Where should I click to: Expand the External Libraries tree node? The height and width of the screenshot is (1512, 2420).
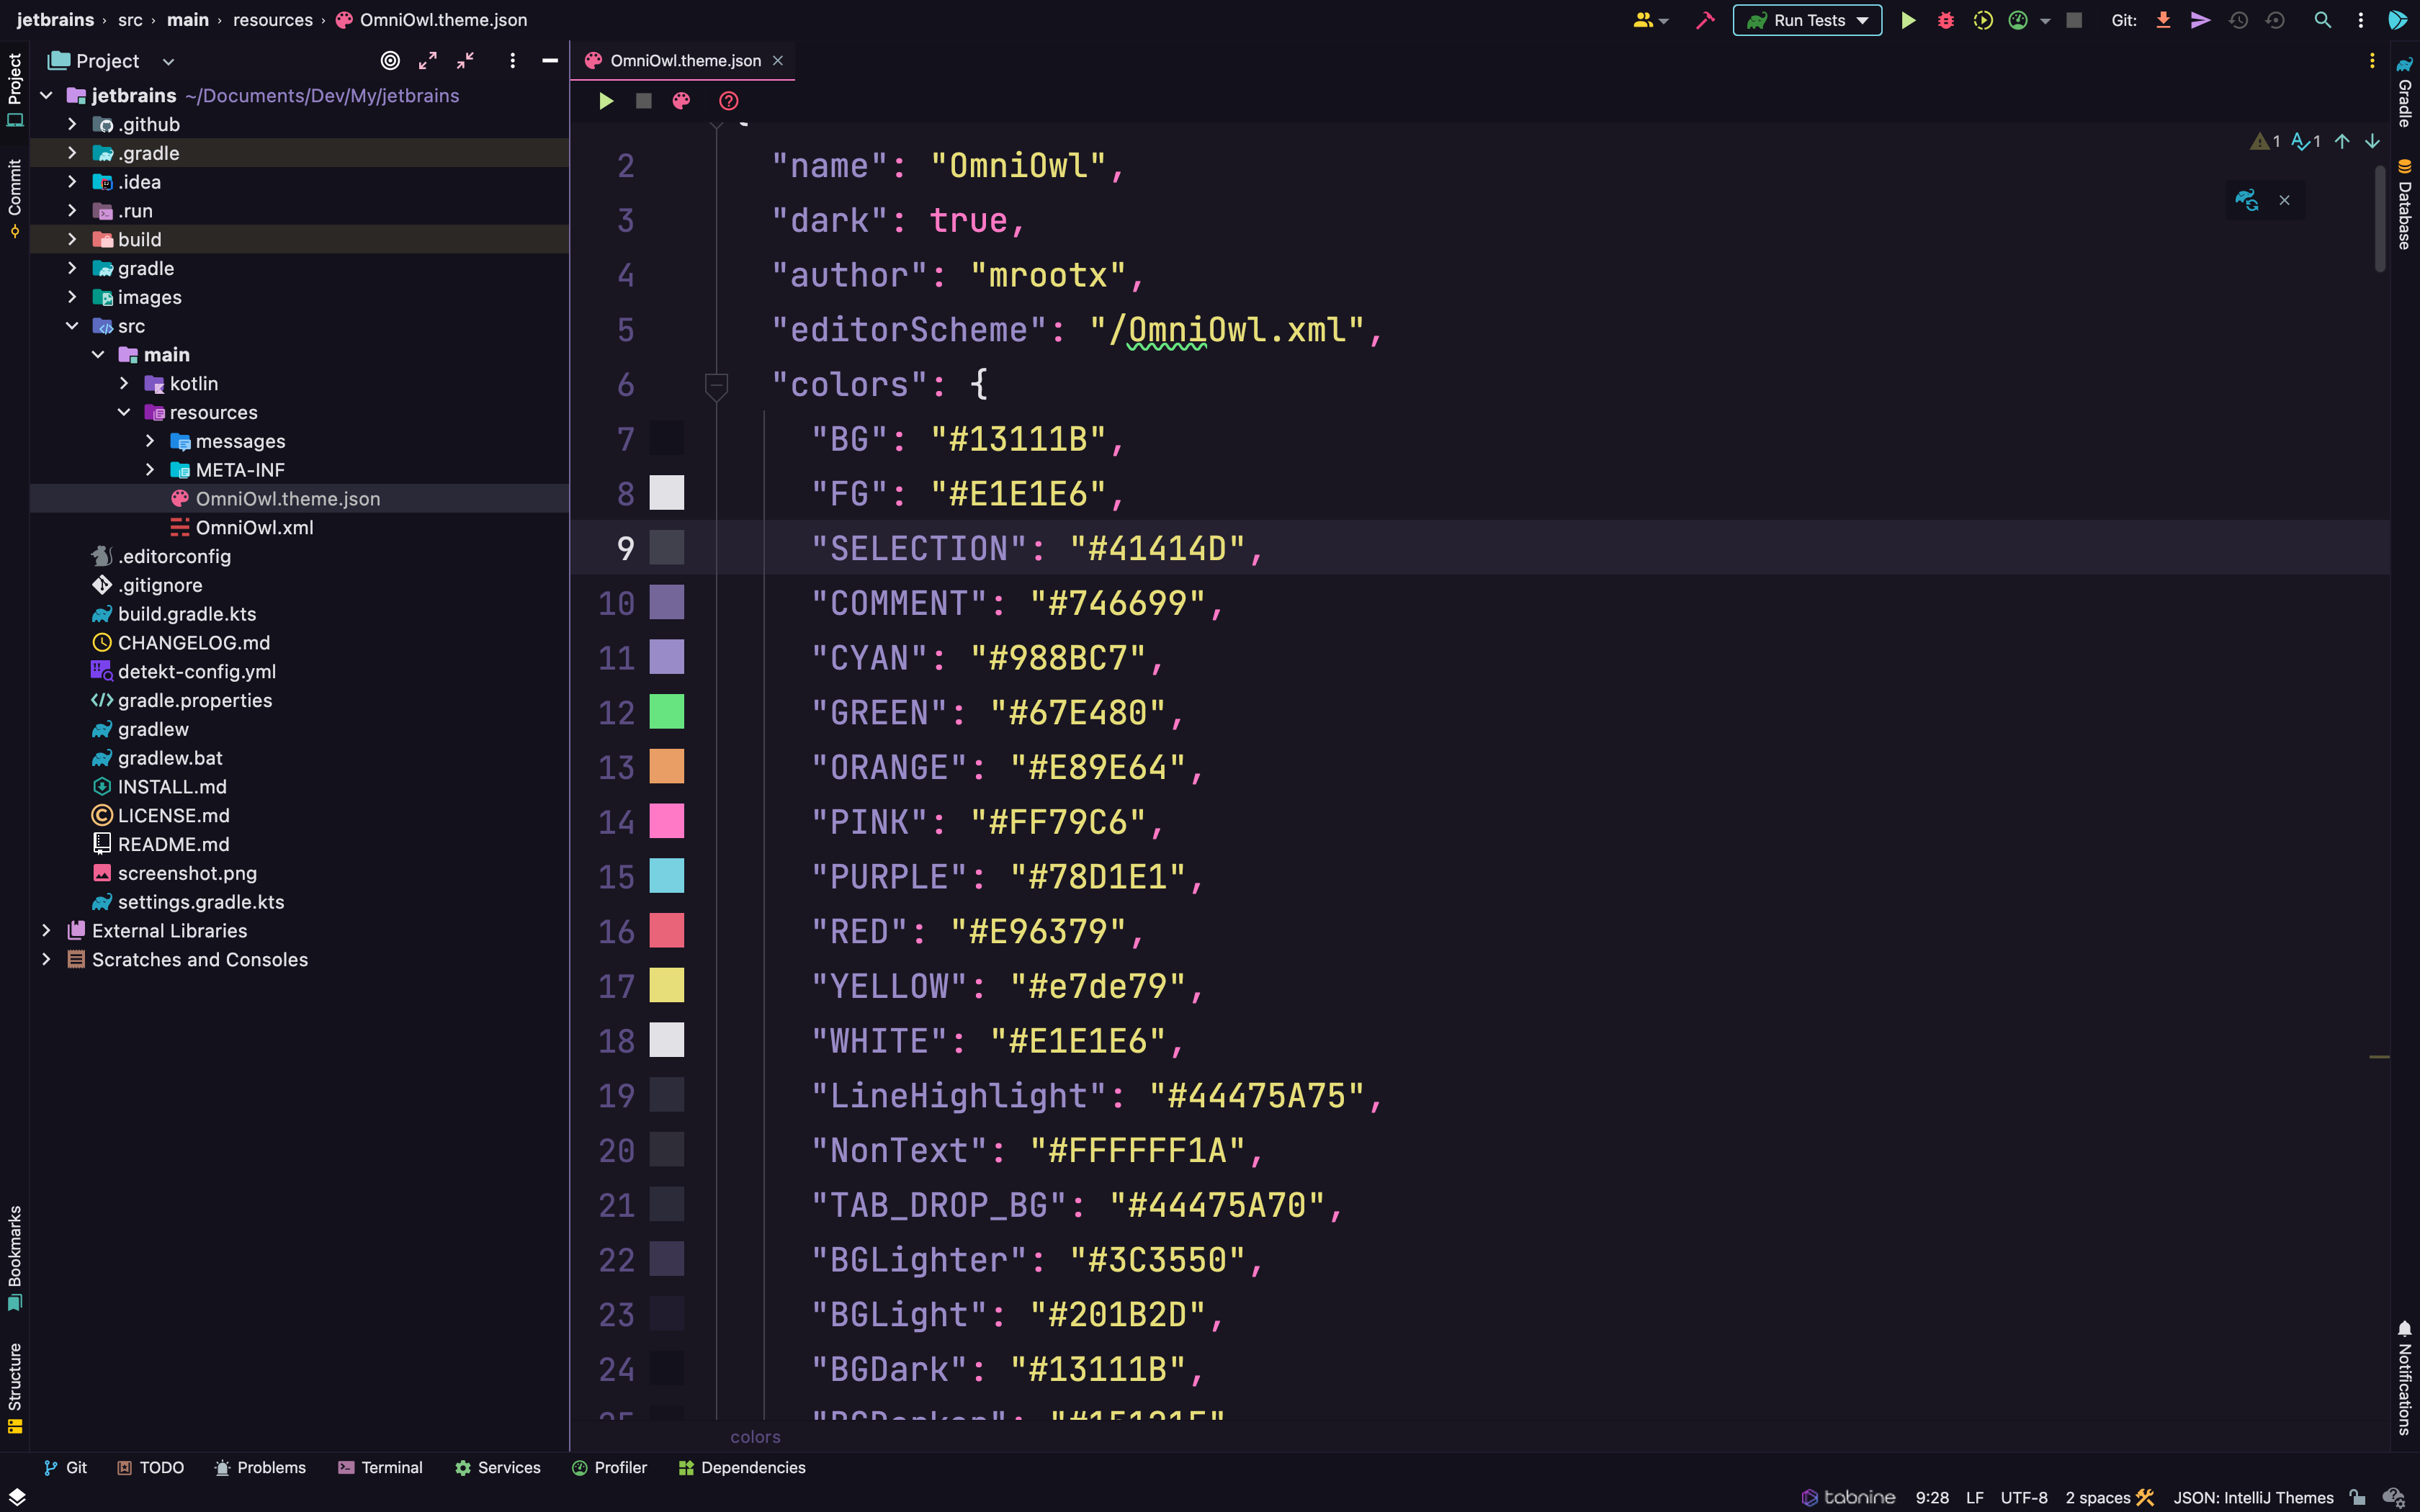[43, 930]
